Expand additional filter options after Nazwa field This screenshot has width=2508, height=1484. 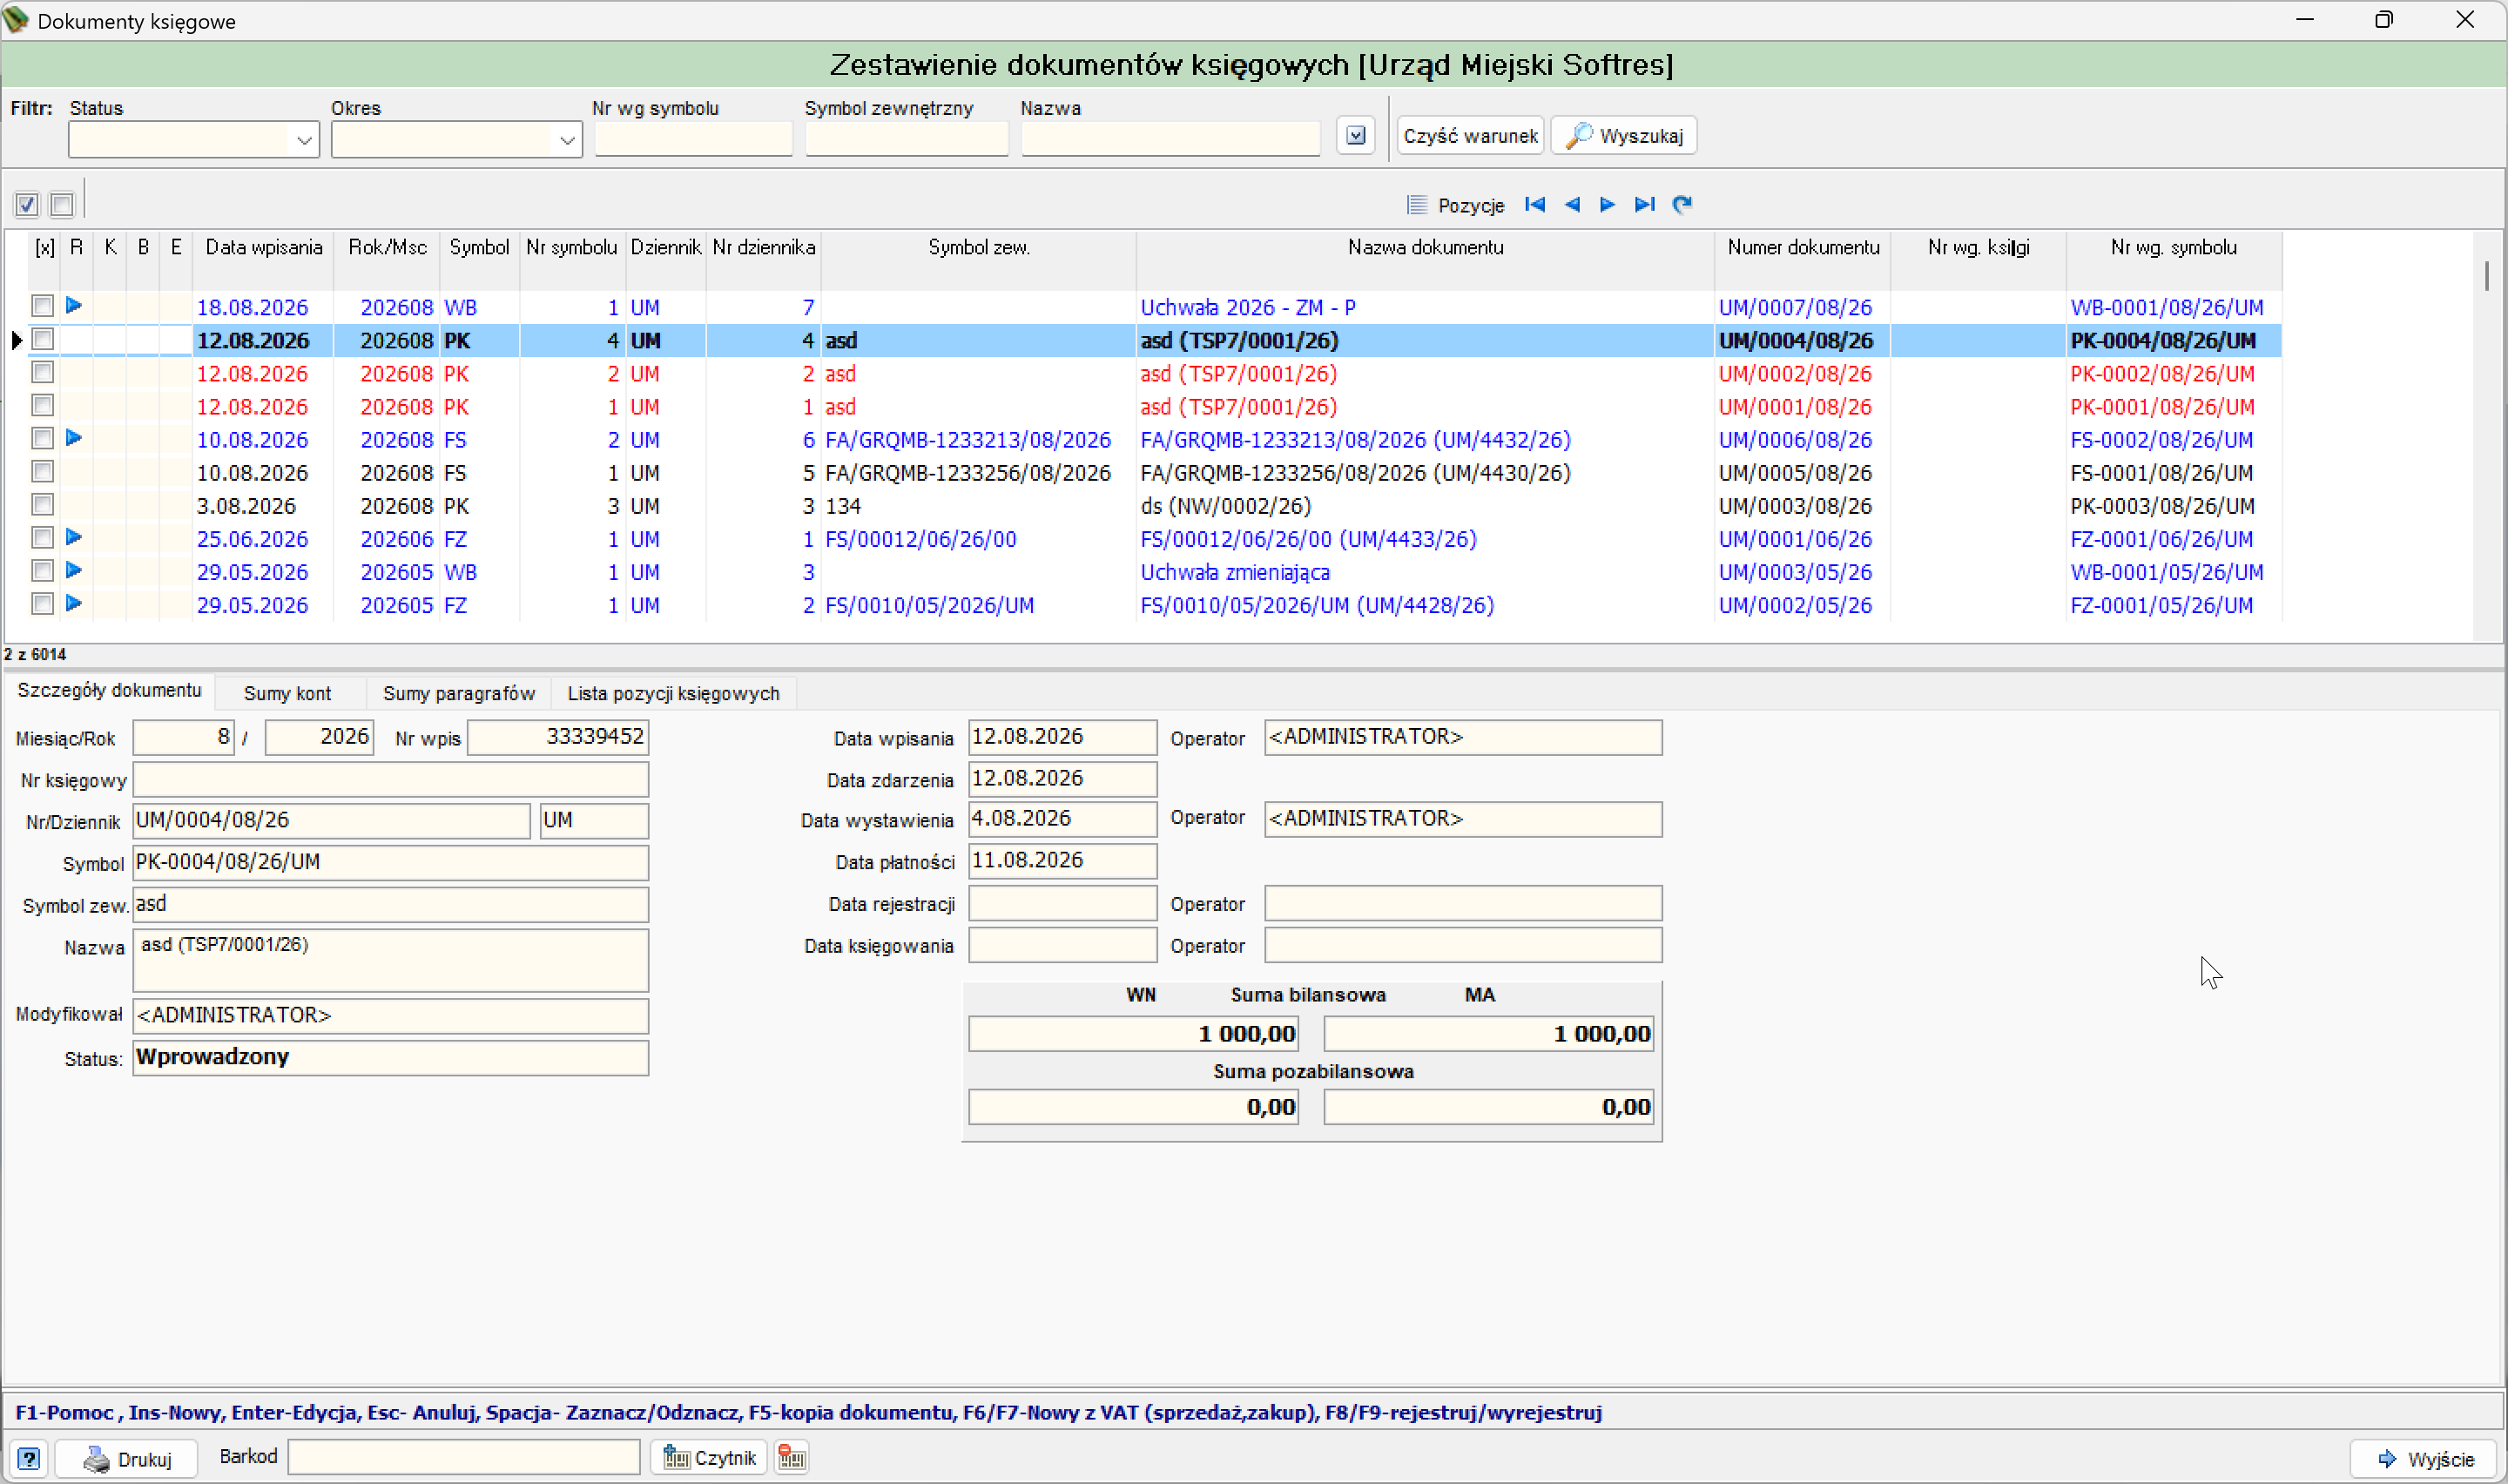point(1356,136)
